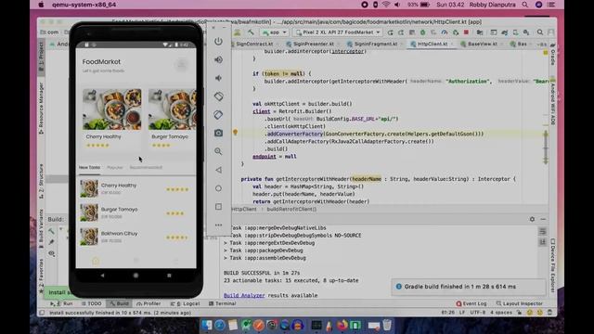Open the Structure side panel

(x=41, y=181)
